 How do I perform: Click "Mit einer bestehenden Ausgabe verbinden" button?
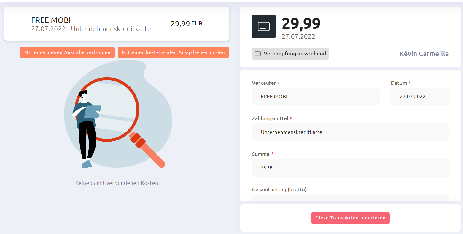pyautogui.click(x=173, y=52)
